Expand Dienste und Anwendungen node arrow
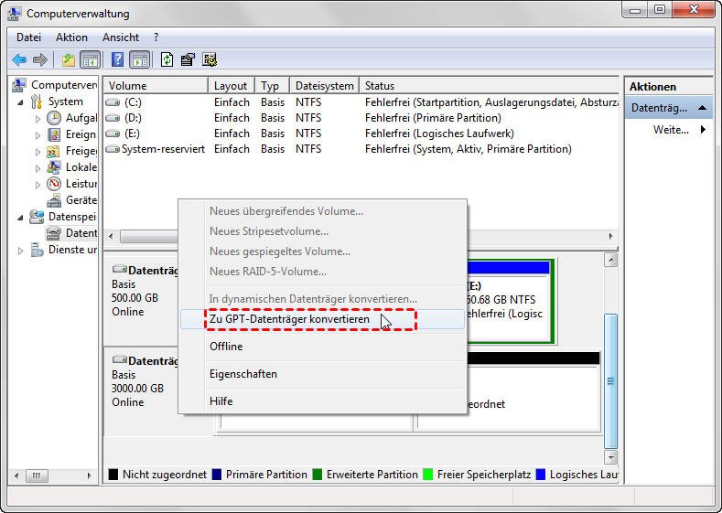Image resolution: width=722 pixels, height=513 pixels. point(20,251)
